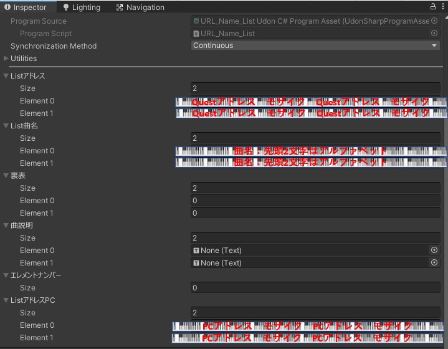Collapse the 裏表 array foldout
Screen dimensions: 448x349
6,176
